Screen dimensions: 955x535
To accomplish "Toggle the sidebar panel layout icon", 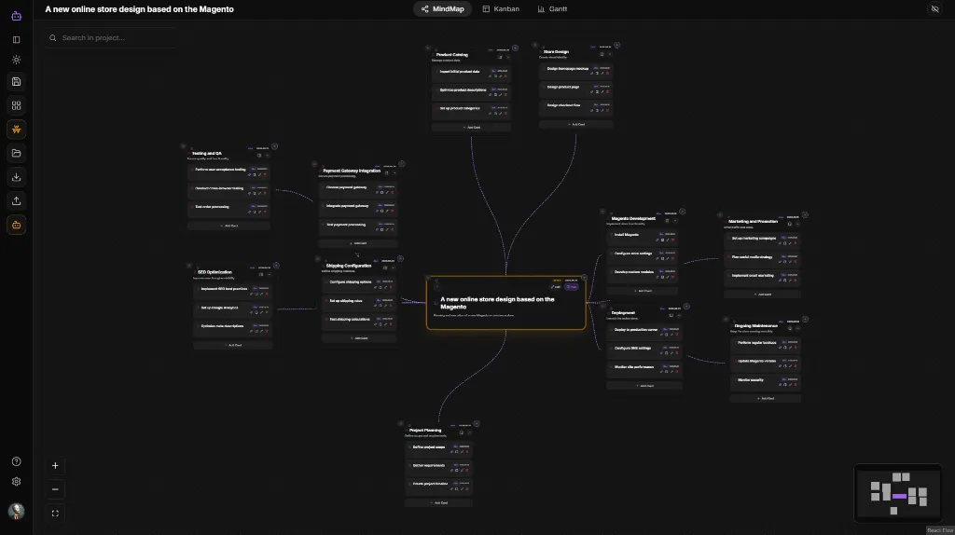I will coord(17,39).
